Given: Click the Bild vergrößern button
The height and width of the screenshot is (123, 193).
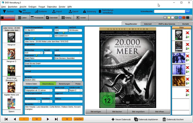Looking at the screenshot, I should (138, 112).
